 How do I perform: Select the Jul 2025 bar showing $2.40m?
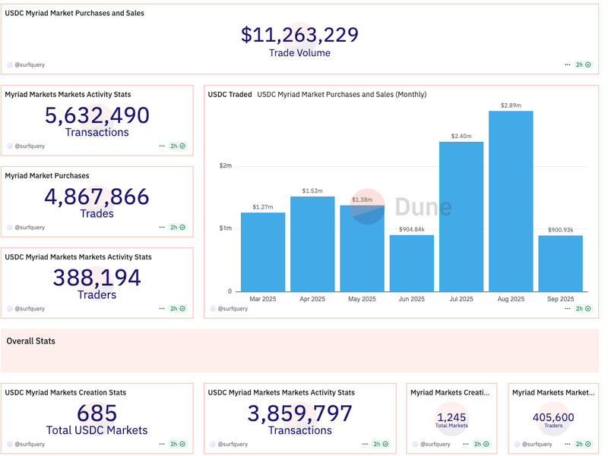(461, 217)
